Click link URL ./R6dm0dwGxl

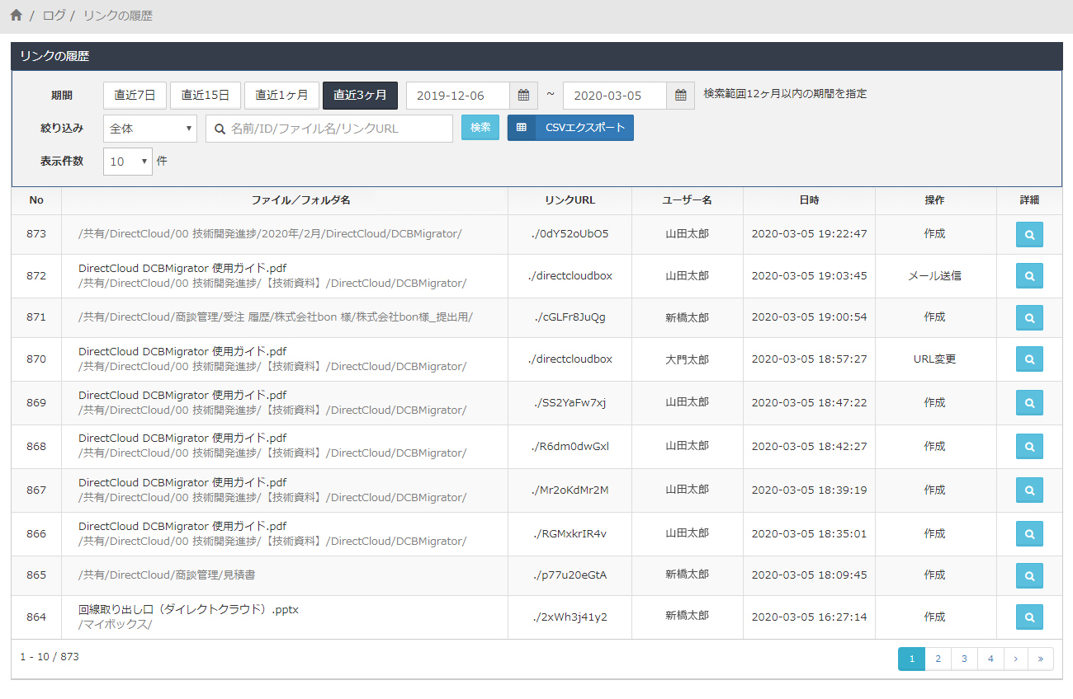coord(570,447)
